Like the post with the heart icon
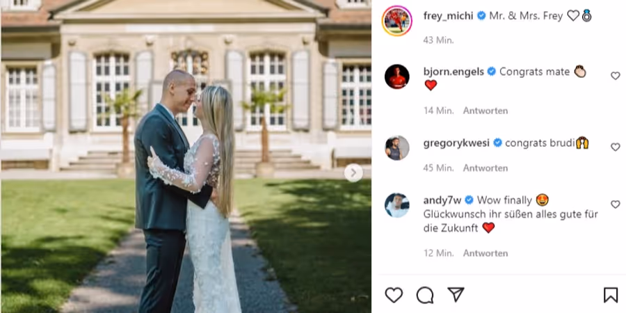The image size is (626, 313). 394,295
